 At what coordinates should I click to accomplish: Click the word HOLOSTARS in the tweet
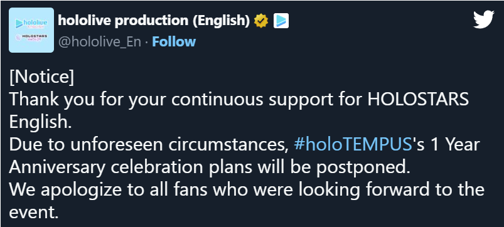coord(418,100)
